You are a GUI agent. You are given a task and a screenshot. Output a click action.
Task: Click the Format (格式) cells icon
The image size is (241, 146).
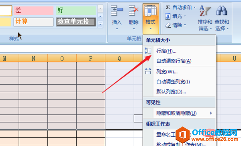[151, 10]
